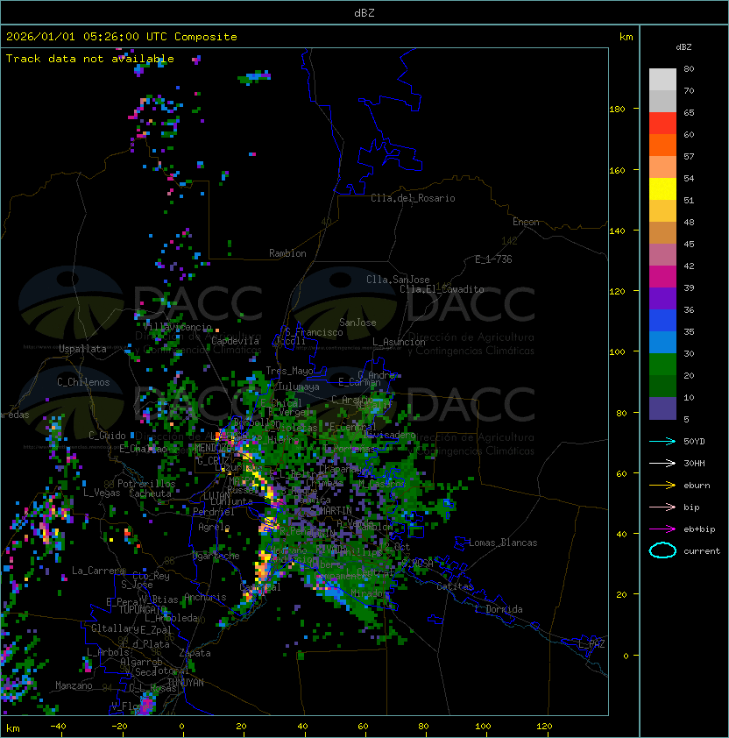This screenshot has height=738, width=729.
Task: Click the 'L_Dormida' map label
Action: point(499,609)
